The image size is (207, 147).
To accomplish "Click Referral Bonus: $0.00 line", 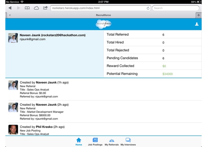I will tap(33, 93).
